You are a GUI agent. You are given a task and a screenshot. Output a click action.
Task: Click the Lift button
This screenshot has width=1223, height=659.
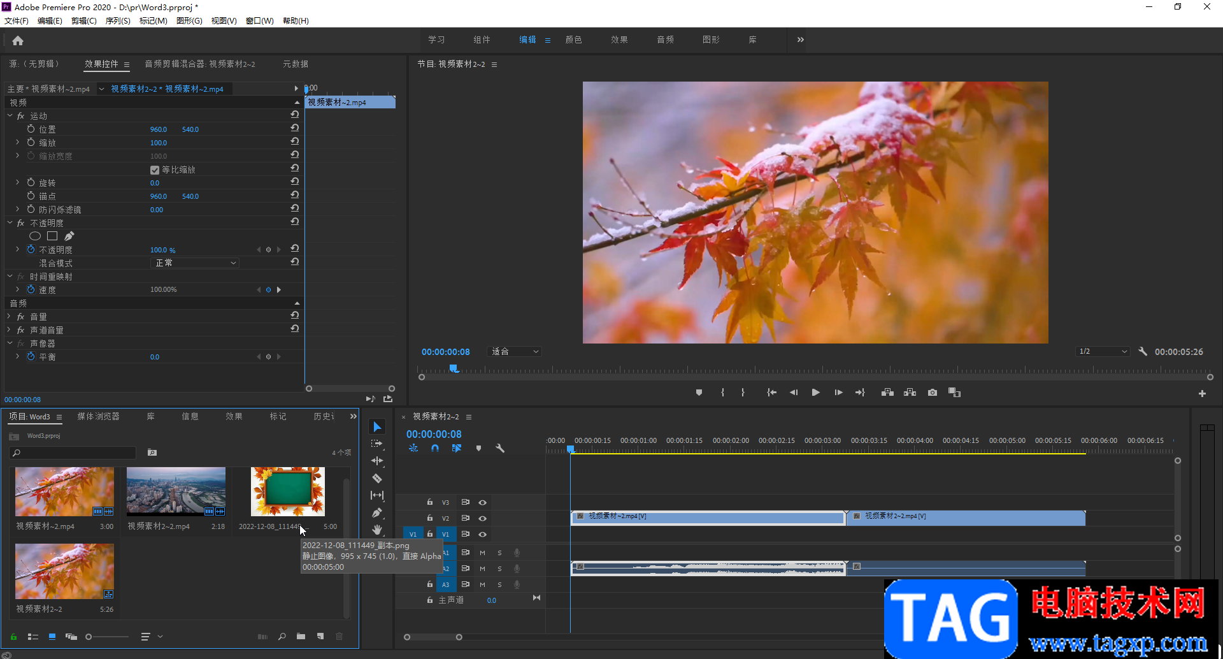click(x=887, y=393)
